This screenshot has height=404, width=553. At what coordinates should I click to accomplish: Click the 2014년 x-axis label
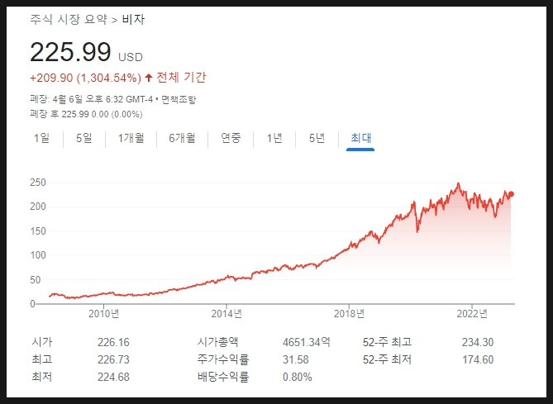[x=226, y=313]
